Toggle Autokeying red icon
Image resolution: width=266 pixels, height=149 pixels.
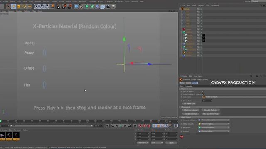point(144,126)
